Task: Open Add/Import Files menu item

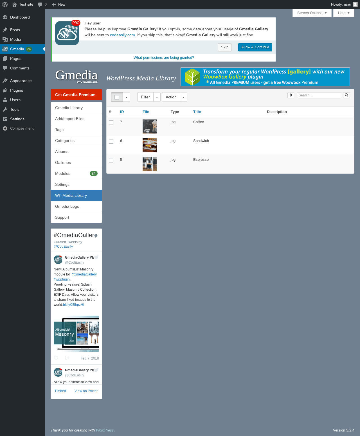Action: tap(76, 119)
